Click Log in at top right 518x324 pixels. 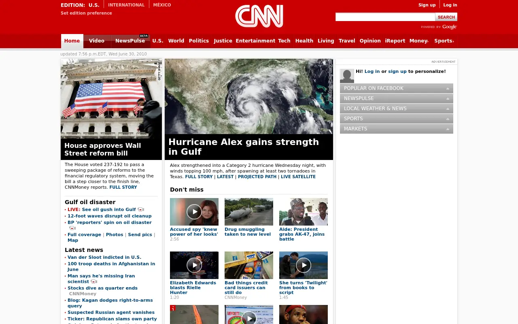[x=450, y=5]
